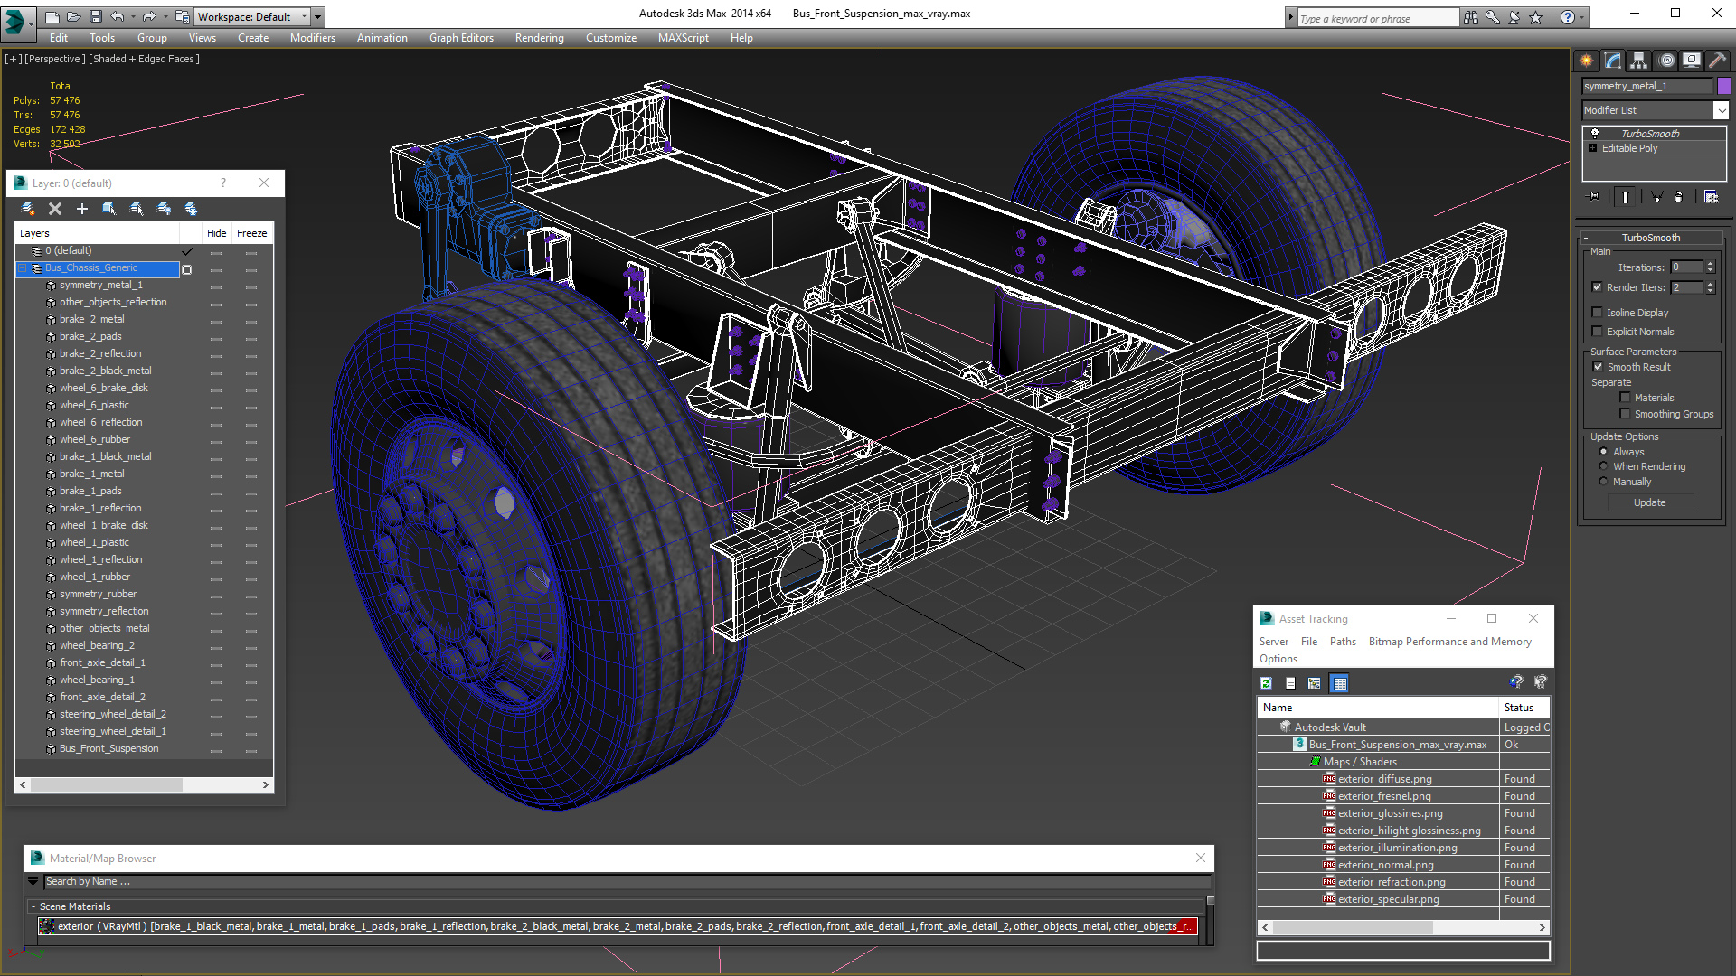Enable Isoline Display checkbox

click(x=1597, y=313)
